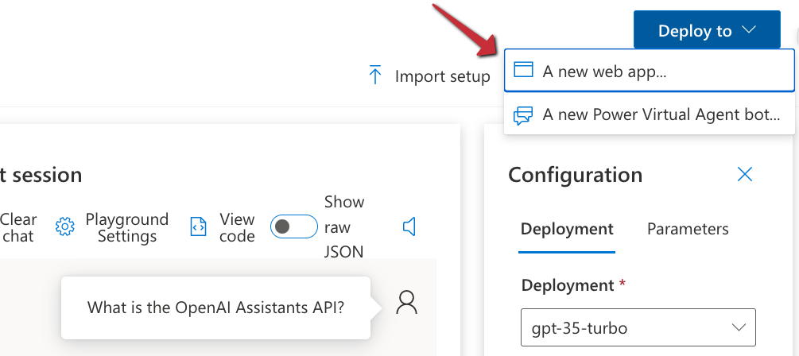Viewport: 799px width, 356px height.
Task: Switch to the Deployment tab
Action: coord(567,230)
